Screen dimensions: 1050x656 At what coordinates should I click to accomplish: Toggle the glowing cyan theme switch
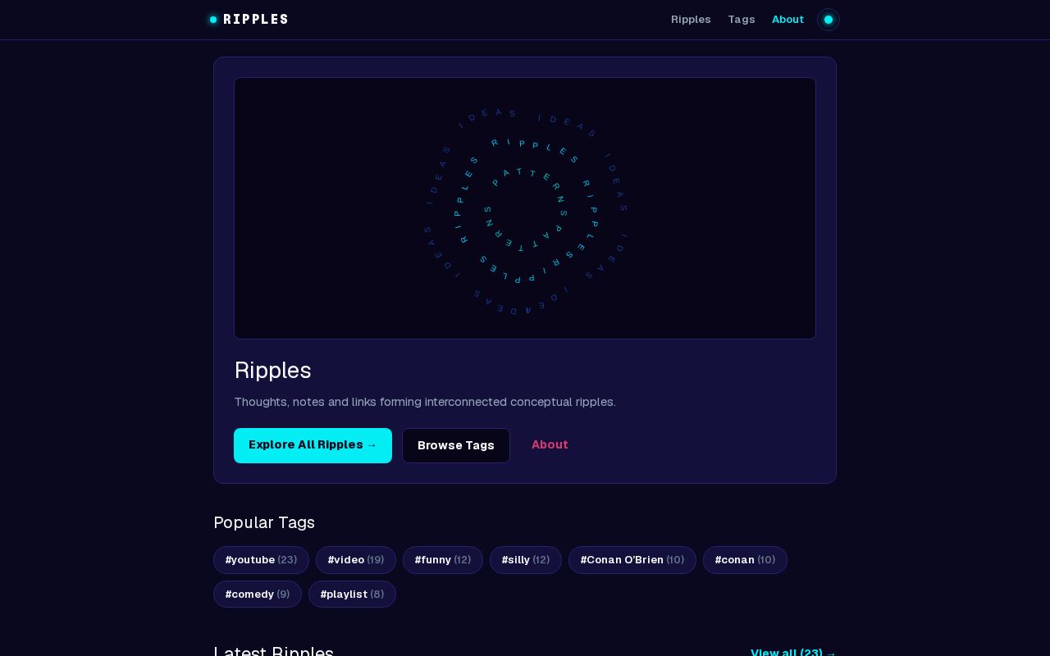point(829,20)
